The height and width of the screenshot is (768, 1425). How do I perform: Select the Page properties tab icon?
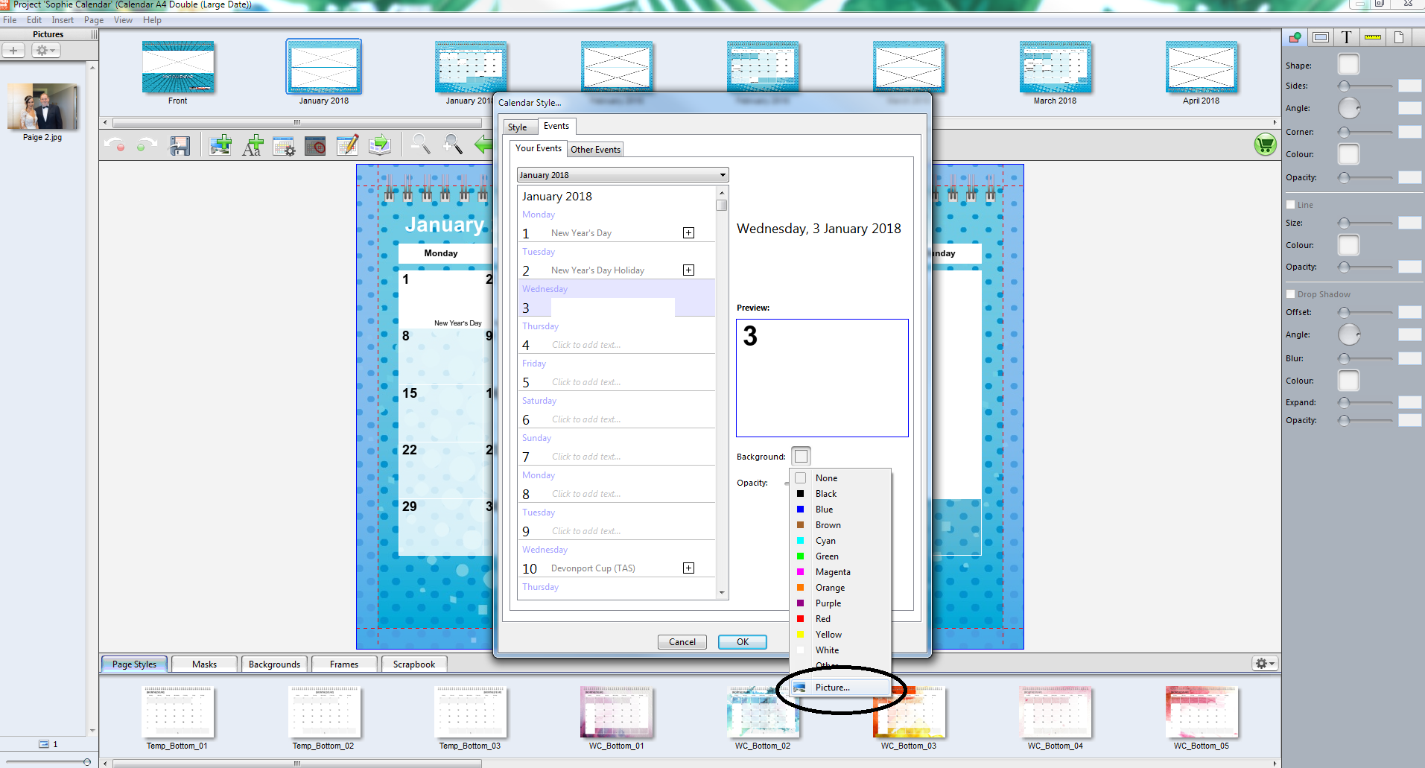coord(1399,37)
